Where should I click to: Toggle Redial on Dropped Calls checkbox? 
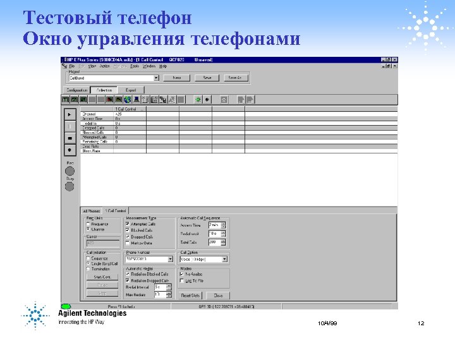coord(128,280)
